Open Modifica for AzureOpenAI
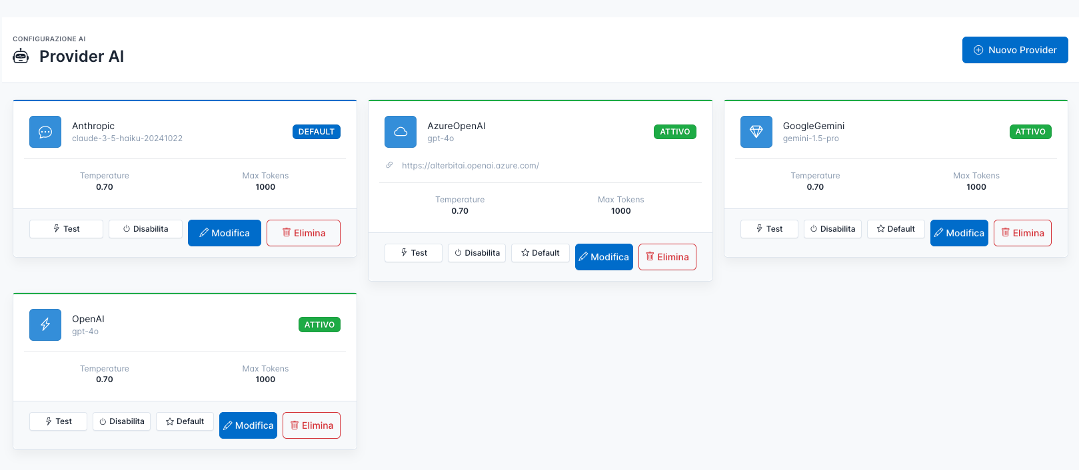This screenshot has width=1079, height=470. [x=604, y=257]
